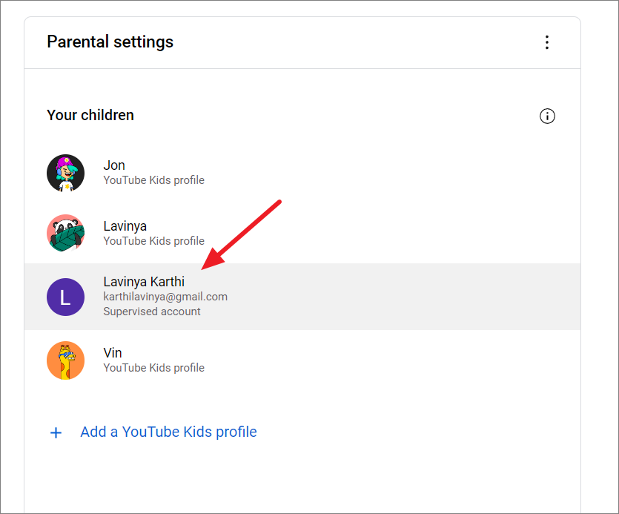Image resolution: width=619 pixels, height=514 pixels.
Task: Click Jon's name text
Action: point(114,165)
